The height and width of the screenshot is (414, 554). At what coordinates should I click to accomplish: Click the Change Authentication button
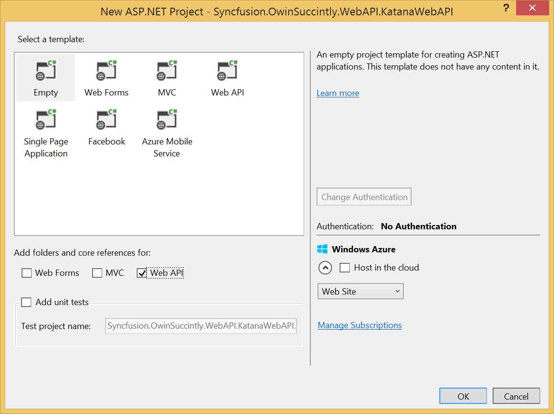click(x=364, y=197)
